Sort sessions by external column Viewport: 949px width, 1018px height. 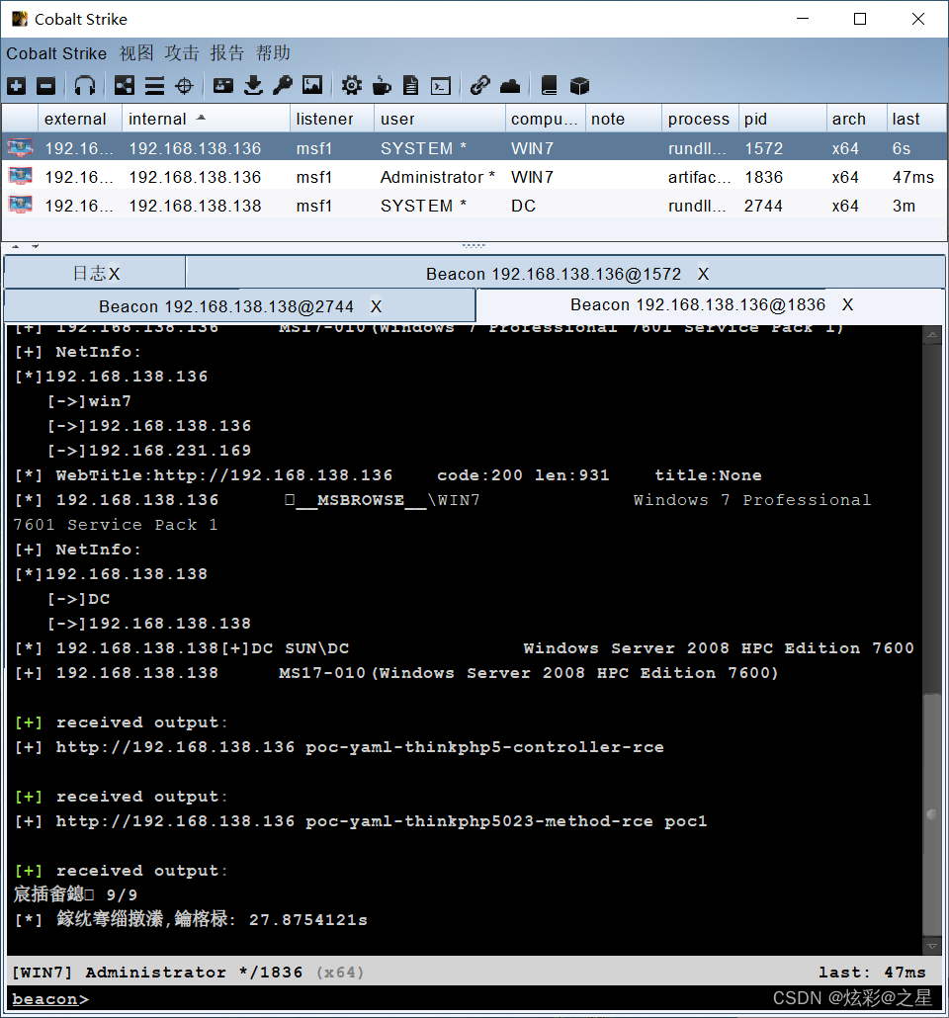pos(80,119)
